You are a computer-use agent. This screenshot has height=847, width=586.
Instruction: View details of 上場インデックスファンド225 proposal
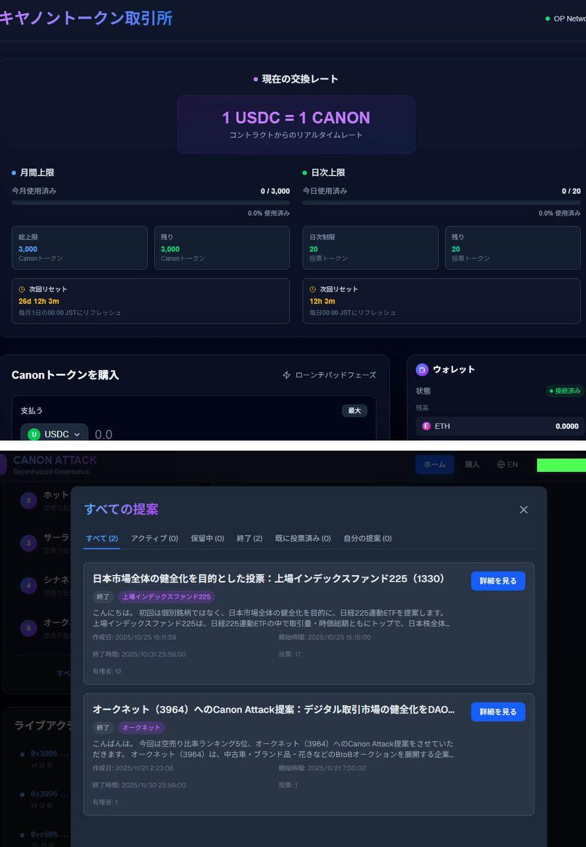click(498, 581)
